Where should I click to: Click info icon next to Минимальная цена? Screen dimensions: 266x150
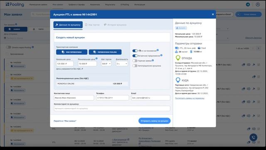point(96,58)
